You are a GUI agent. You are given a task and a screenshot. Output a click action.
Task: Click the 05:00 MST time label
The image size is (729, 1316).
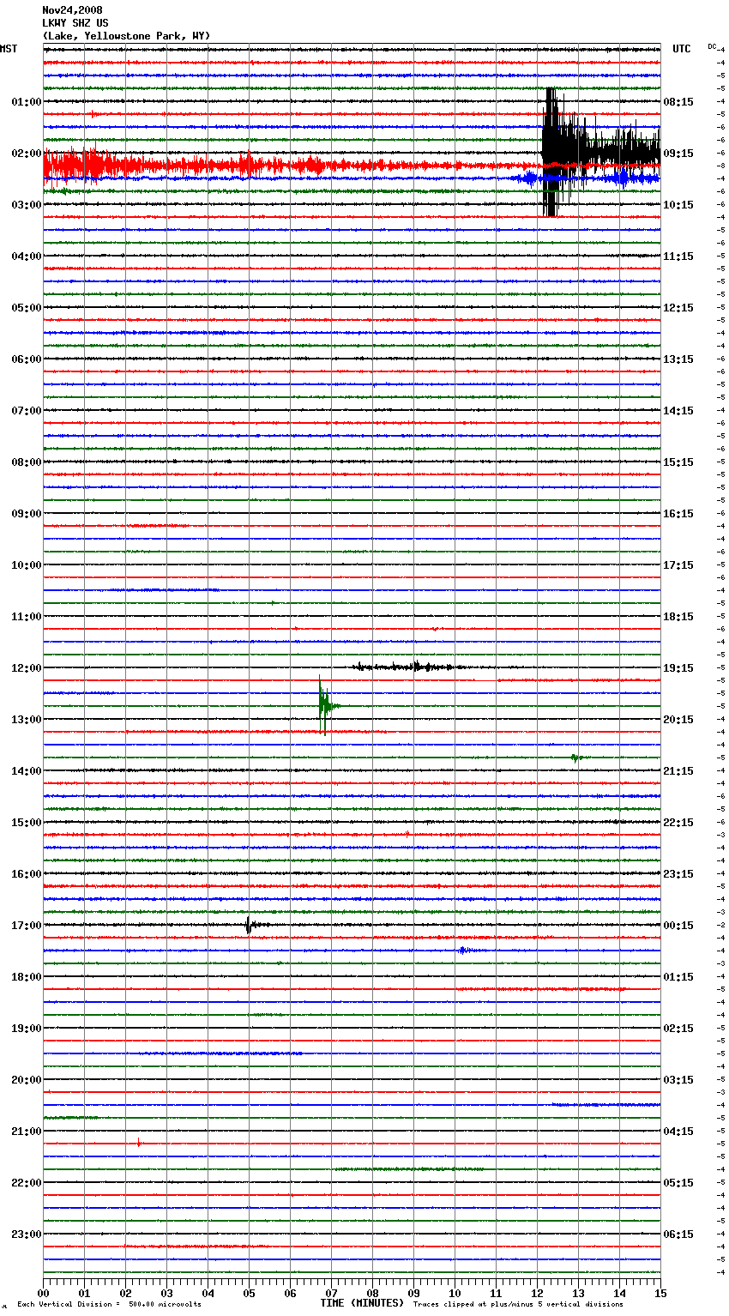tap(26, 308)
